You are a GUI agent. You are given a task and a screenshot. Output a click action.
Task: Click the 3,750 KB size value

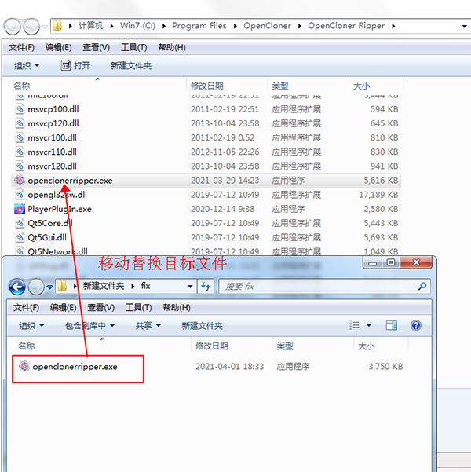click(385, 366)
